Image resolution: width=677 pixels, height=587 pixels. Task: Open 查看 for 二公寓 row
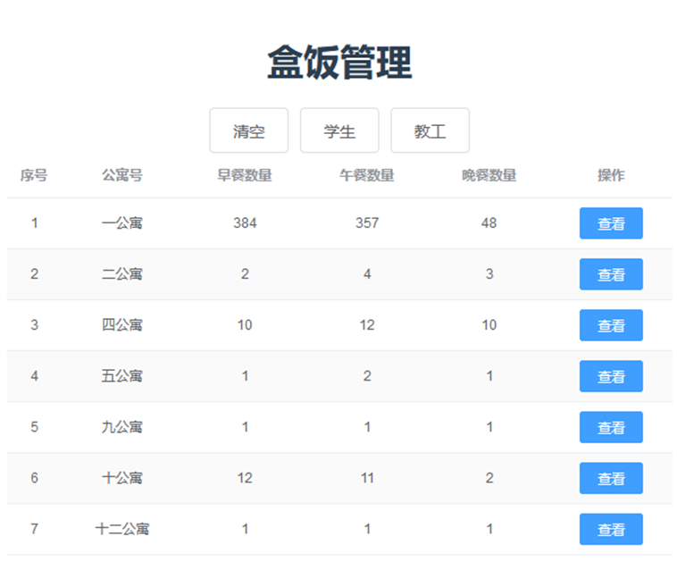pos(611,274)
